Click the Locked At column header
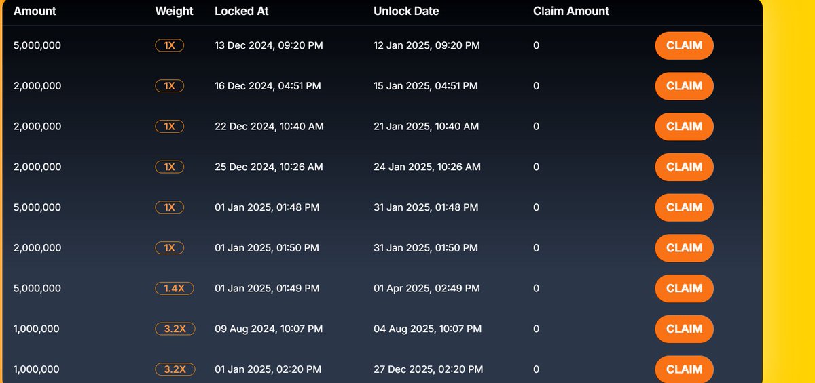 [240, 11]
